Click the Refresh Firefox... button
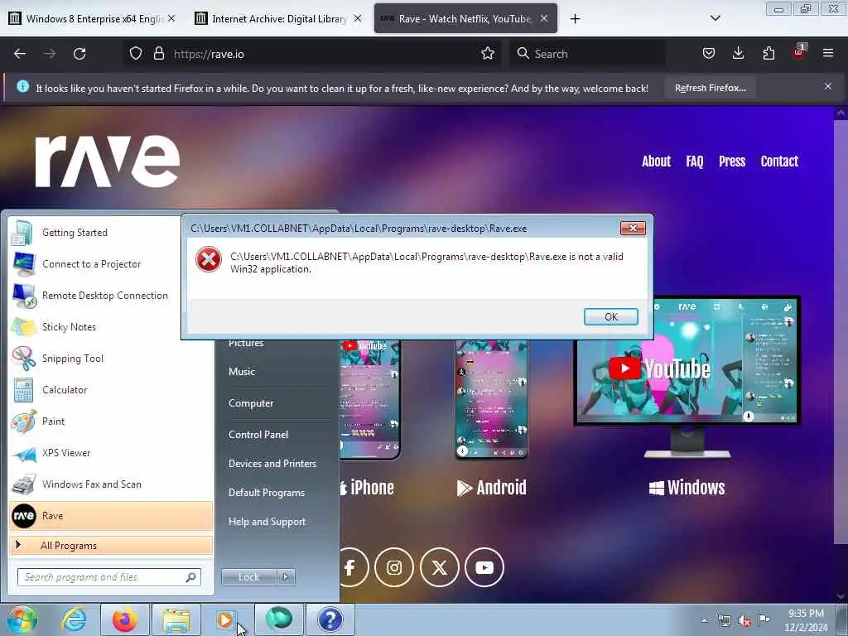This screenshot has width=848, height=636. pos(710,88)
